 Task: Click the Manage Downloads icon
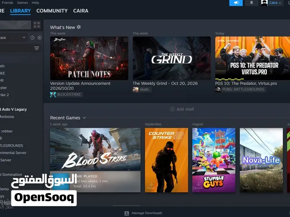127,213
